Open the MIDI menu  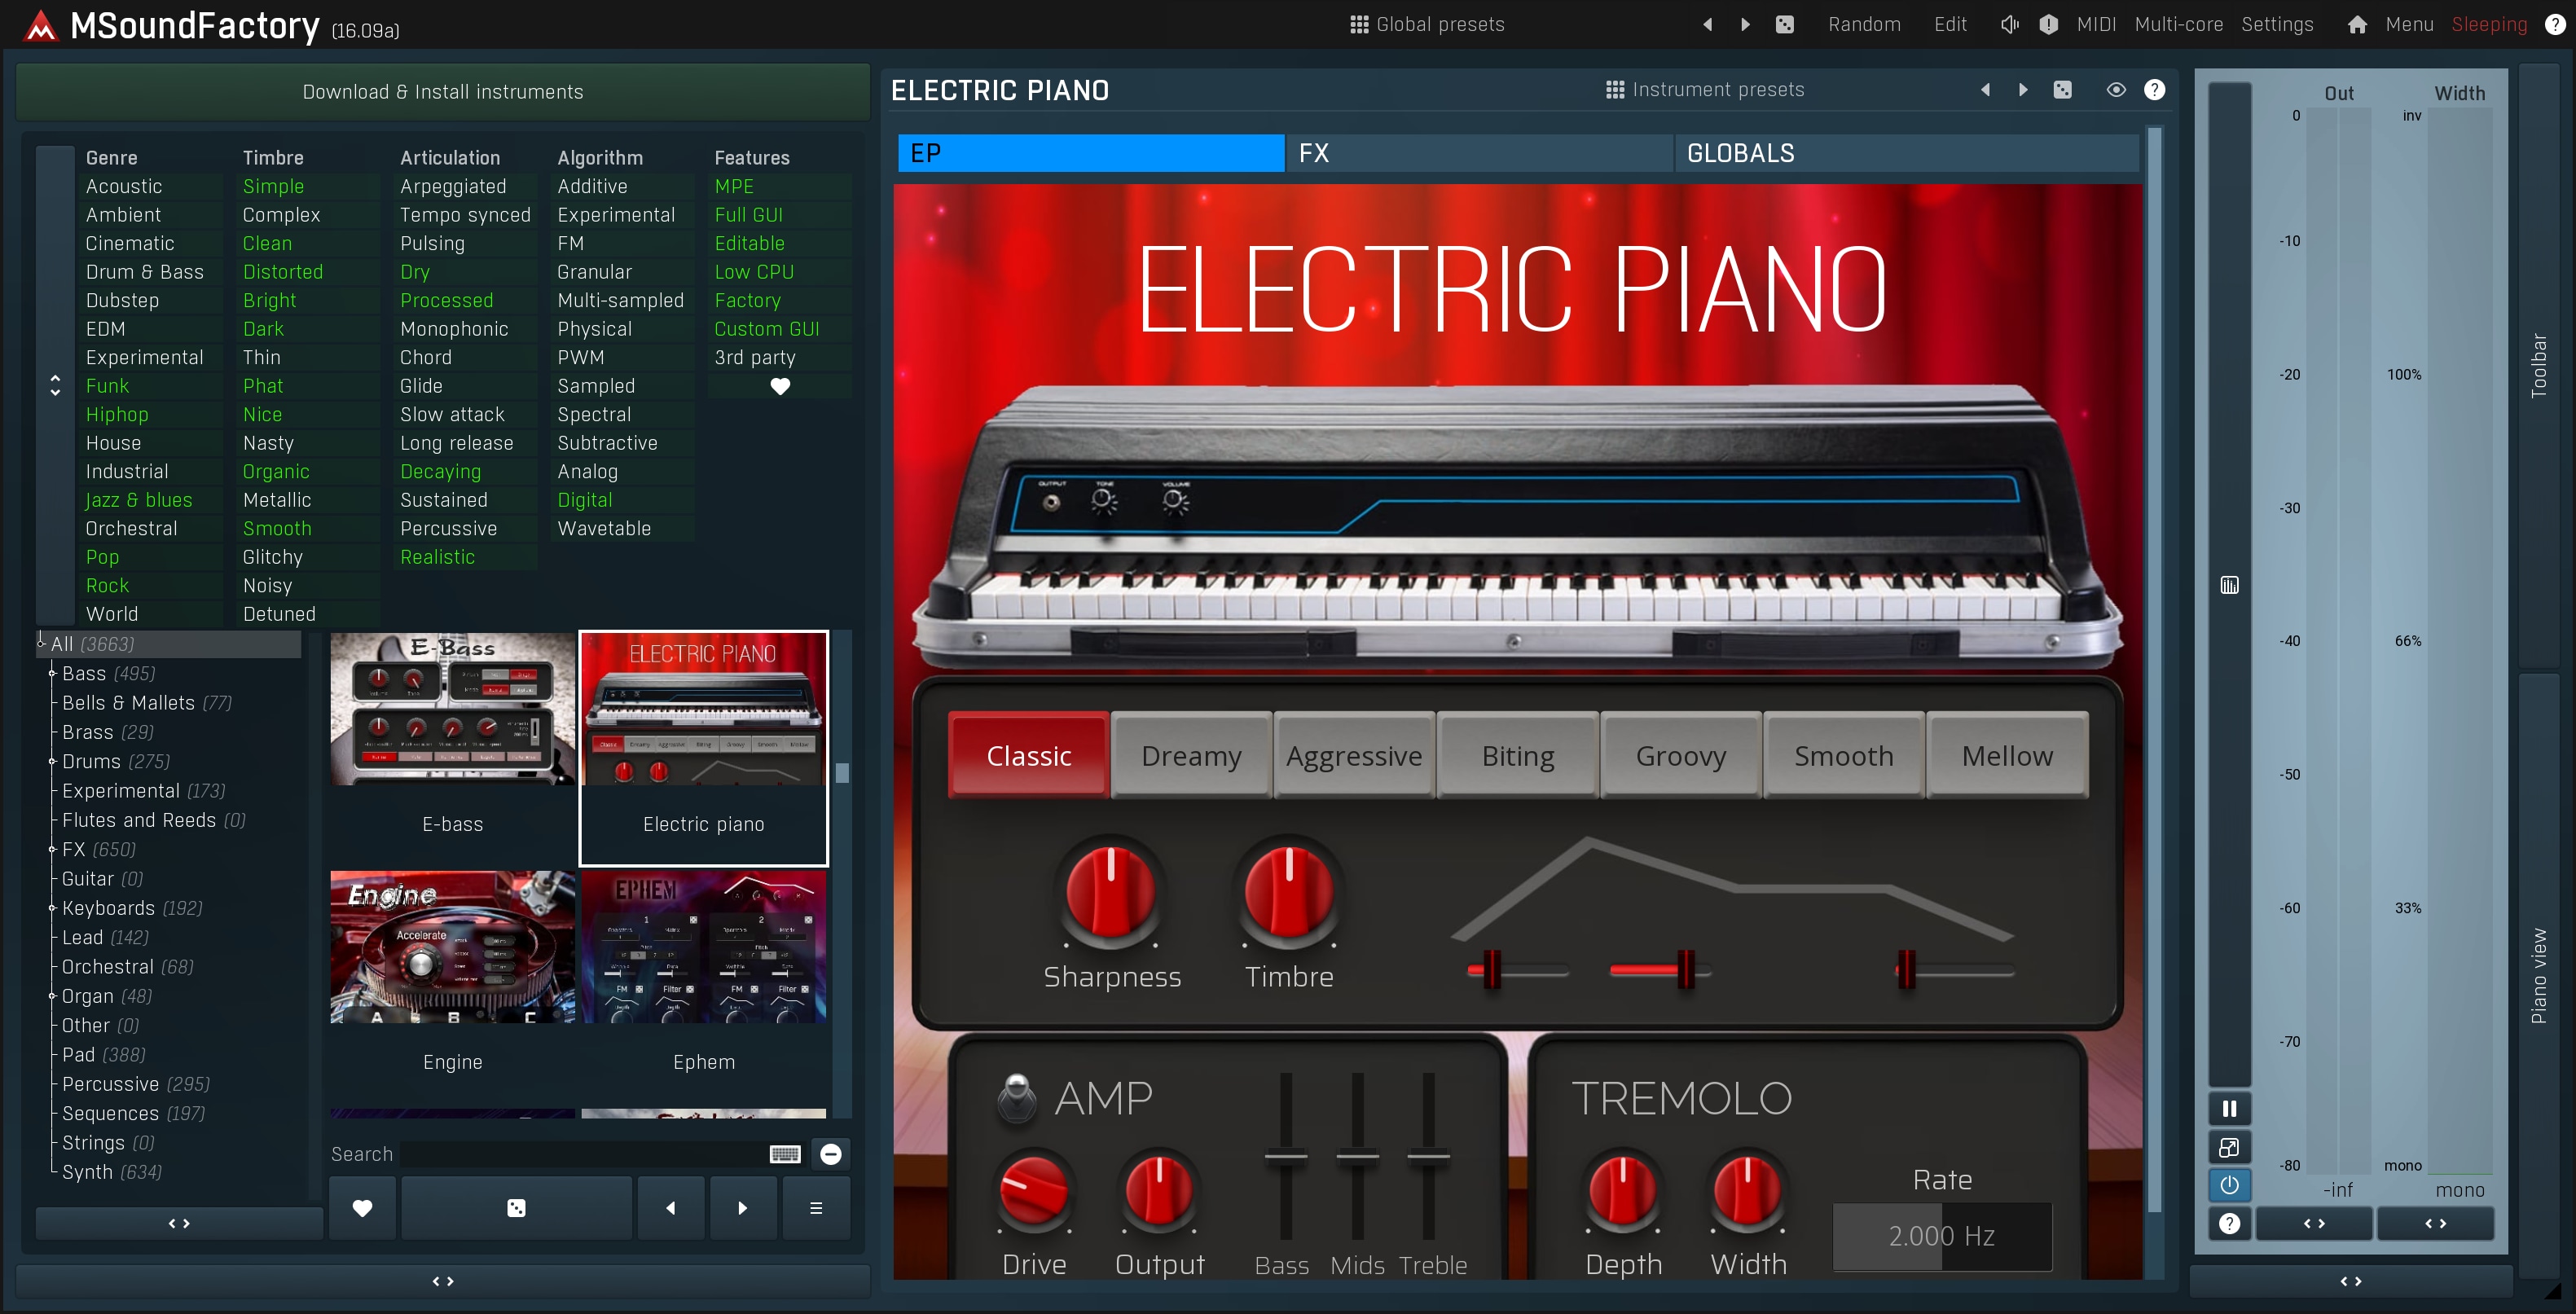click(2096, 25)
